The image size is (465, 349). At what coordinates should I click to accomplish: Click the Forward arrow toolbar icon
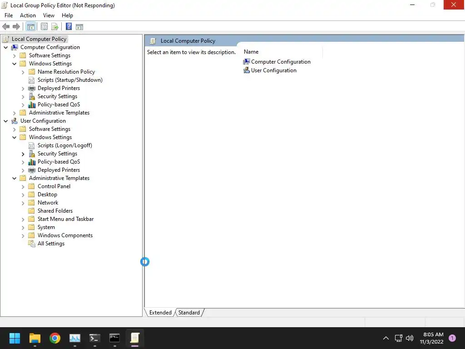pyautogui.click(x=16, y=27)
